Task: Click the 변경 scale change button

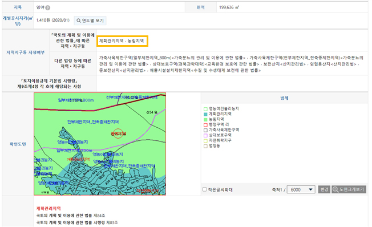Action: [324, 189]
